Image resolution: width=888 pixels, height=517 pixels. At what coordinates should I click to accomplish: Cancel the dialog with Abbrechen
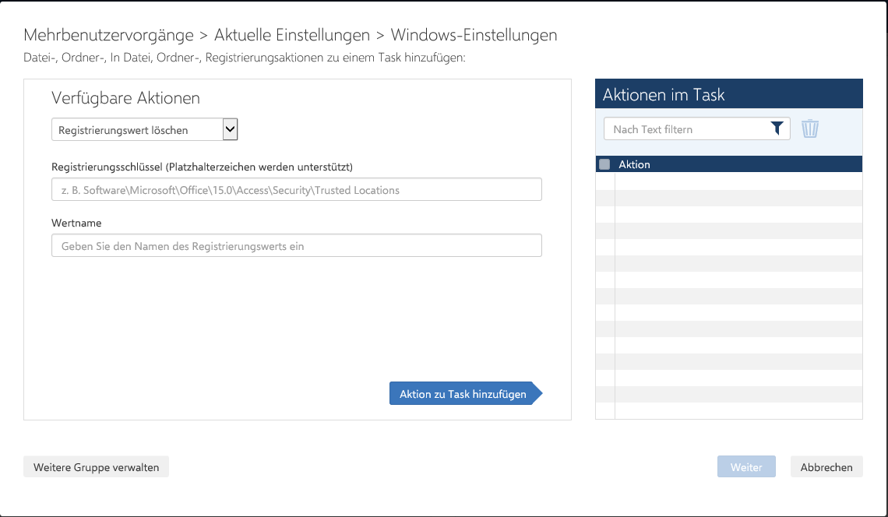826,467
